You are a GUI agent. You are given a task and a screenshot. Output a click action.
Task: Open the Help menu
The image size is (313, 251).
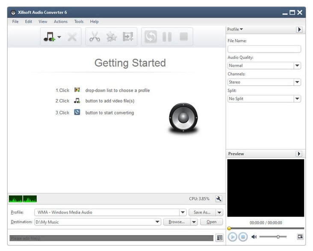94,21
